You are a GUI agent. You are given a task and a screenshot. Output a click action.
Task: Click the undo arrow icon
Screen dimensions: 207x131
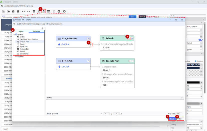coord(24,11)
